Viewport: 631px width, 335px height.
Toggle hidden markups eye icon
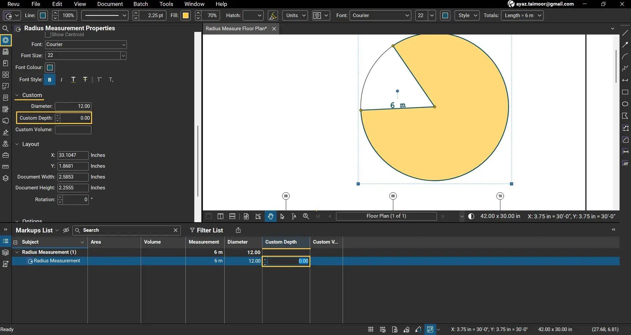click(x=66, y=230)
